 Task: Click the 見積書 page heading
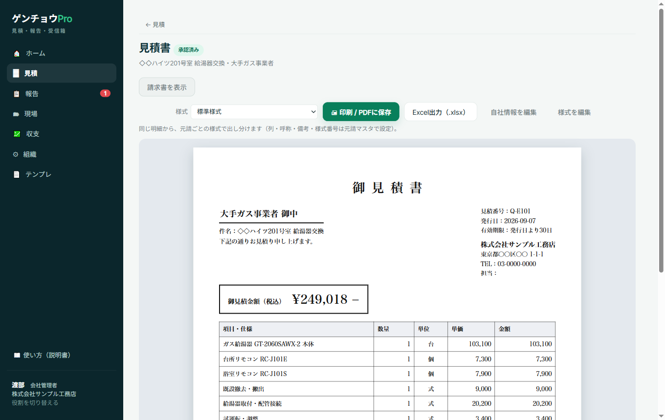point(155,48)
